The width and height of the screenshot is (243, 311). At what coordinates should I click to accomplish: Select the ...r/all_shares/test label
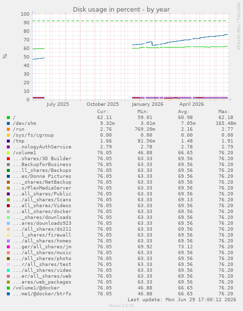42,264
